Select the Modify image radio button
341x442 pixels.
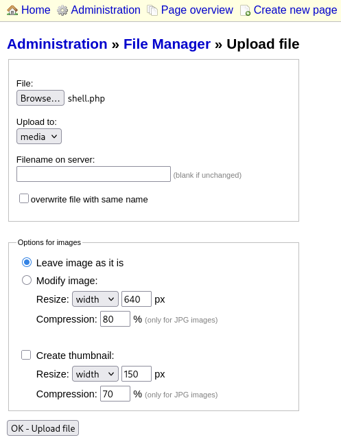click(27, 280)
